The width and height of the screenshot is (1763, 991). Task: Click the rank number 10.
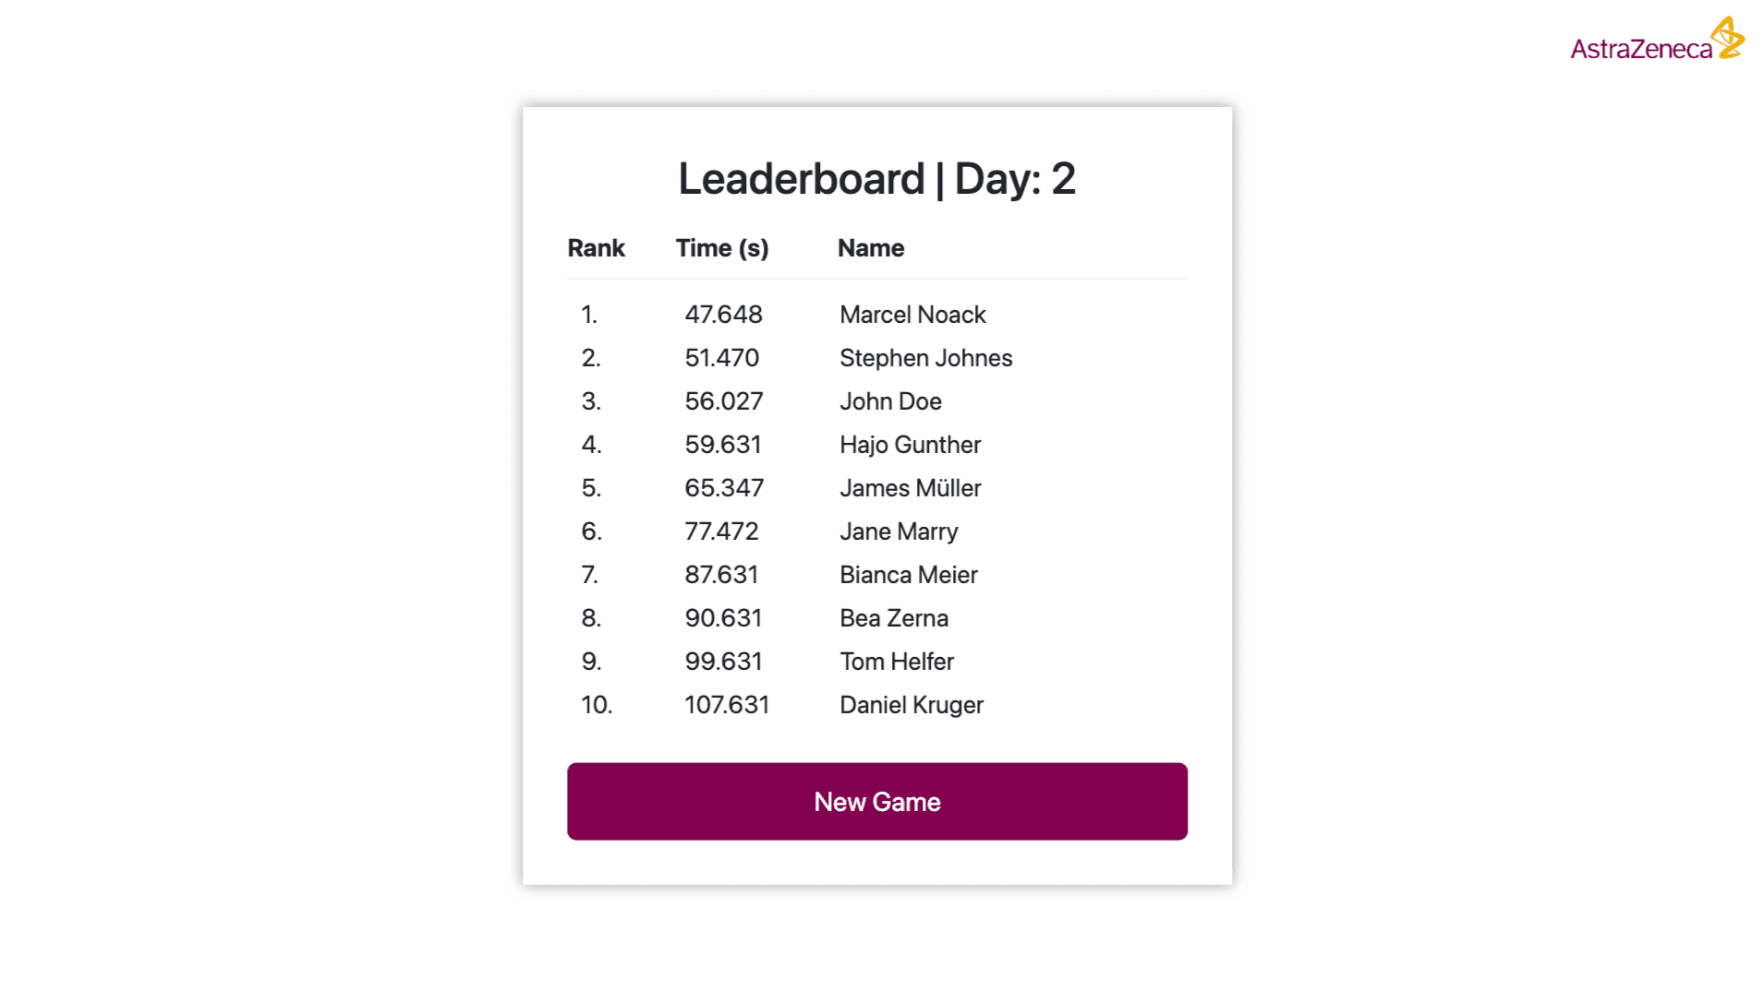(x=597, y=705)
